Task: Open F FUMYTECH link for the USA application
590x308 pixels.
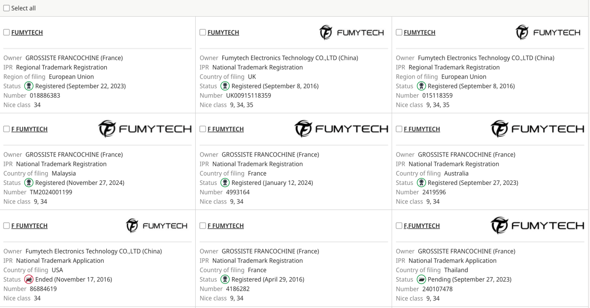Action: click(29, 226)
